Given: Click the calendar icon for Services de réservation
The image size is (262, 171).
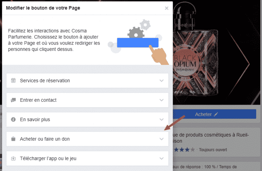Looking at the screenshot, I should click(x=13, y=80).
